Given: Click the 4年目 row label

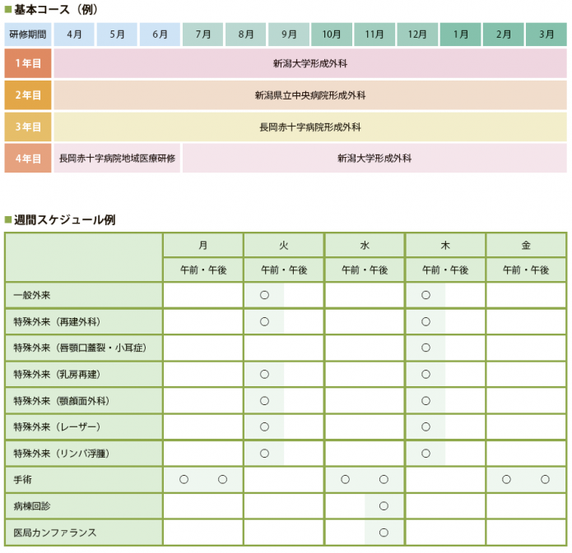Looking at the screenshot, I should point(28,158).
